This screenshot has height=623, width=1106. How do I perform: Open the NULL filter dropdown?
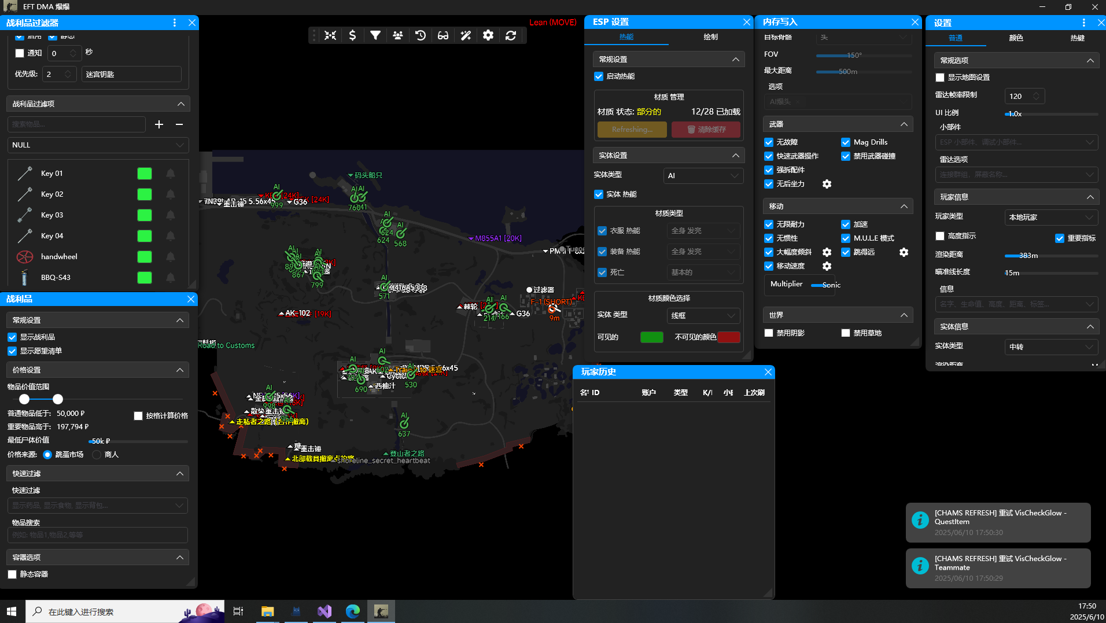(x=98, y=145)
